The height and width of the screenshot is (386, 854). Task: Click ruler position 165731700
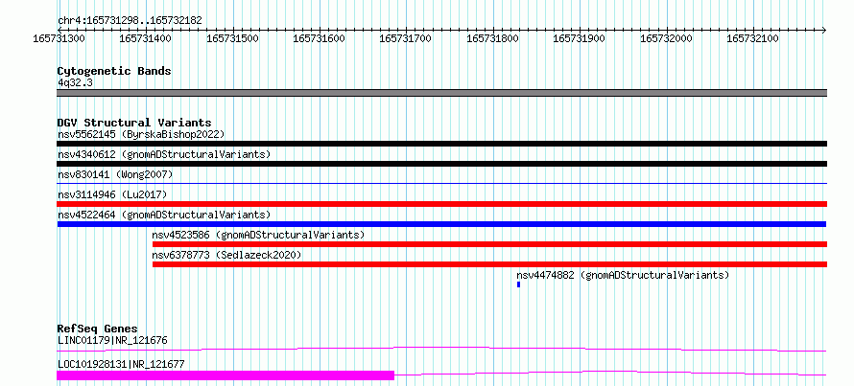click(405, 38)
